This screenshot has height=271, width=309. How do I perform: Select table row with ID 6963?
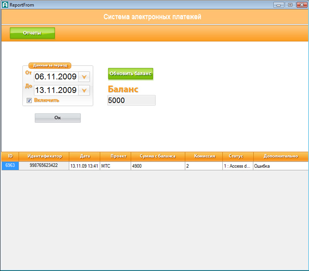click(x=10, y=165)
